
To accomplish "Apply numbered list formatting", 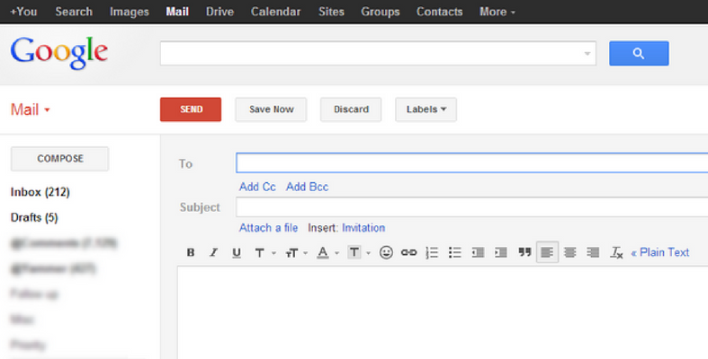I will point(432,252).
